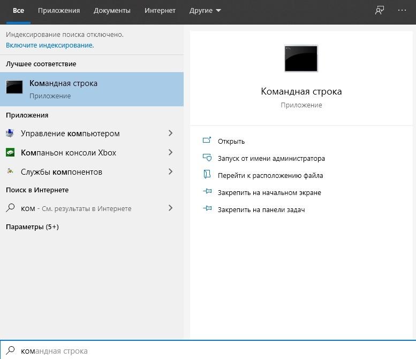The height and width of the screenshot is (359, 416).
Task: Choose Закрепить на начальном экране
Action: [269, 193]
